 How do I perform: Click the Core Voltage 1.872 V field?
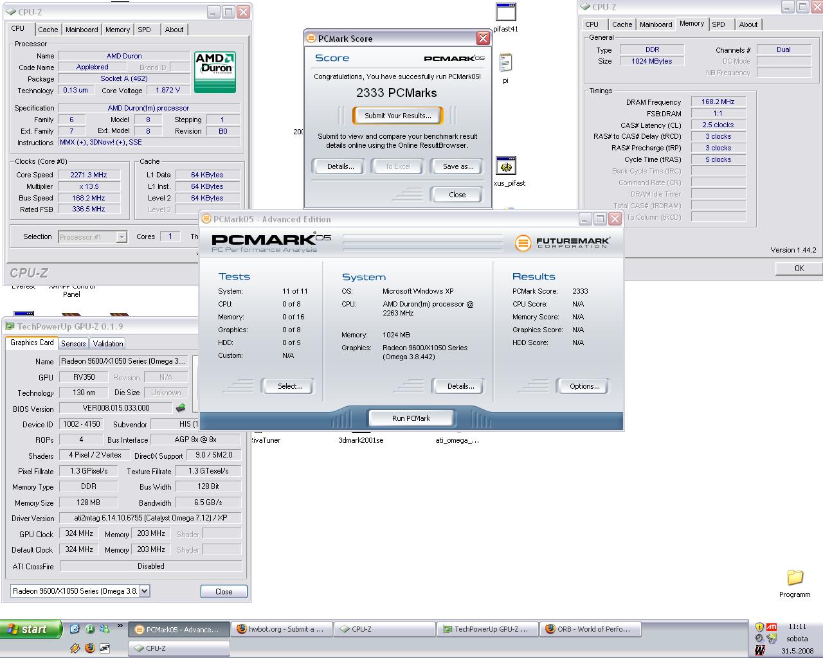coord(168,91)
